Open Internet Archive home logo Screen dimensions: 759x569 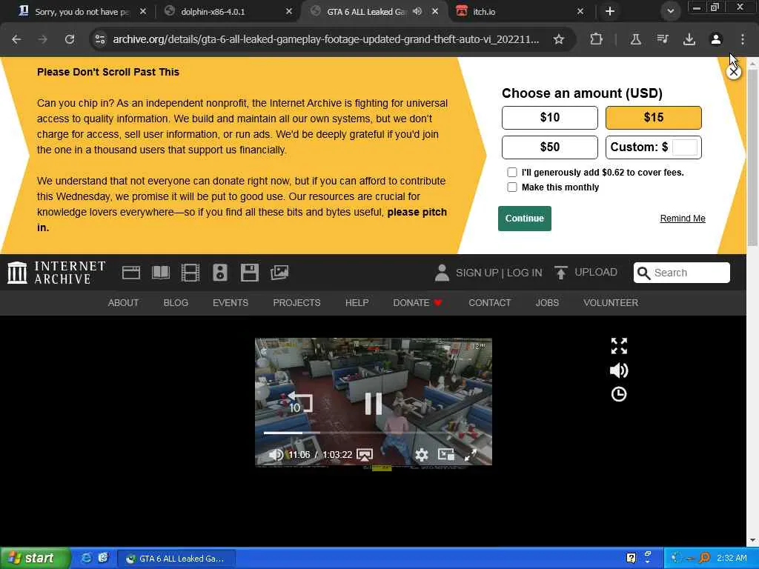(x=56, y=273)
